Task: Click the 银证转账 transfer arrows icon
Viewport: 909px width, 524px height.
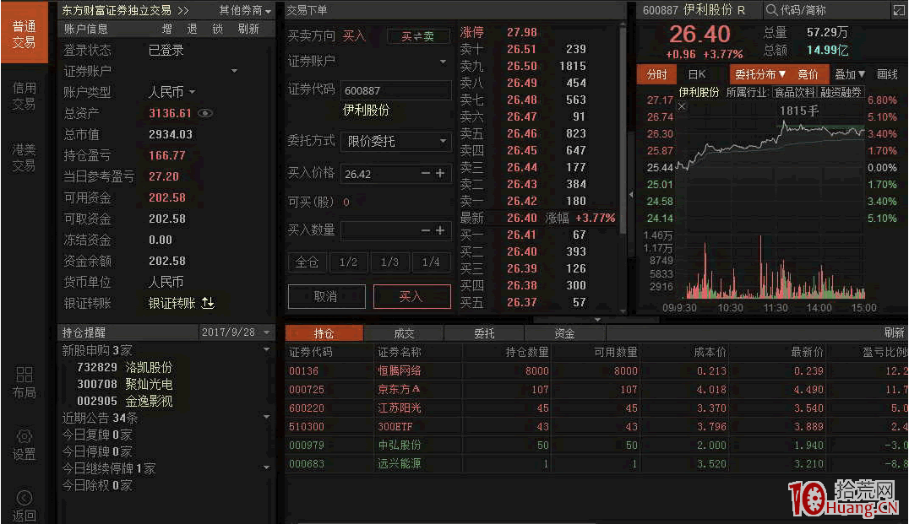Action: pyautogui.click(x=208, y=303)
